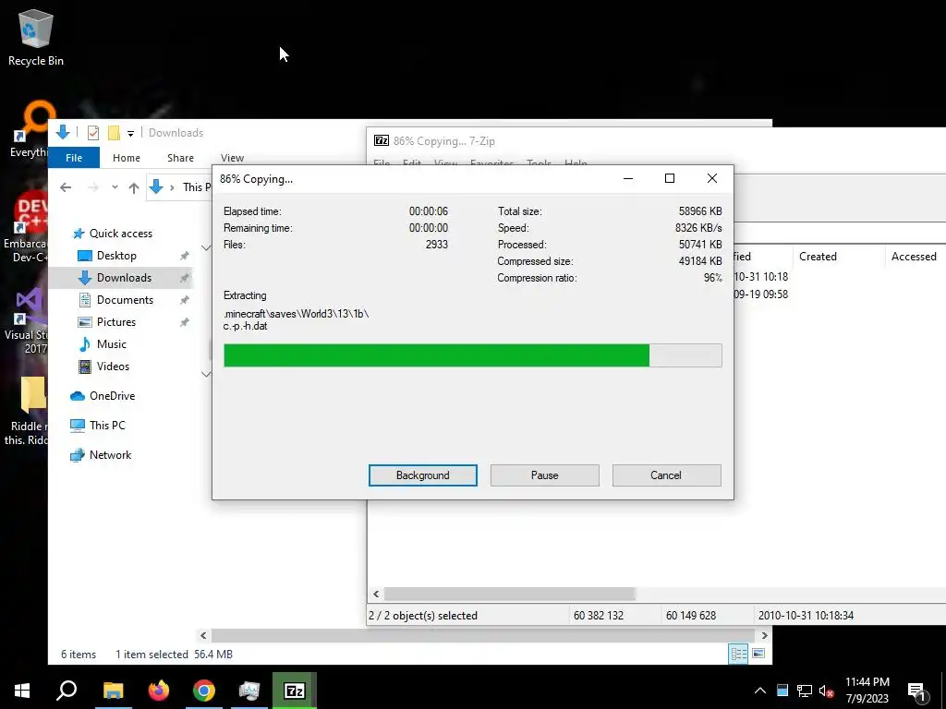This screenshot has height=709, width=946.
Task: Click the This PC breadcrumb in address bar
Action: pyautogui.click(x=197, y=187)
